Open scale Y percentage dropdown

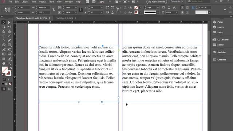(76, 12)
